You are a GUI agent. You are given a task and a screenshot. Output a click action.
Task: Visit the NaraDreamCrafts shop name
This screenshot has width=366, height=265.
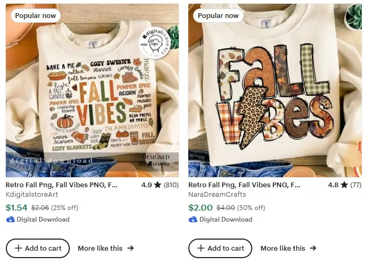pyautogui.click(x=217, y=195)
